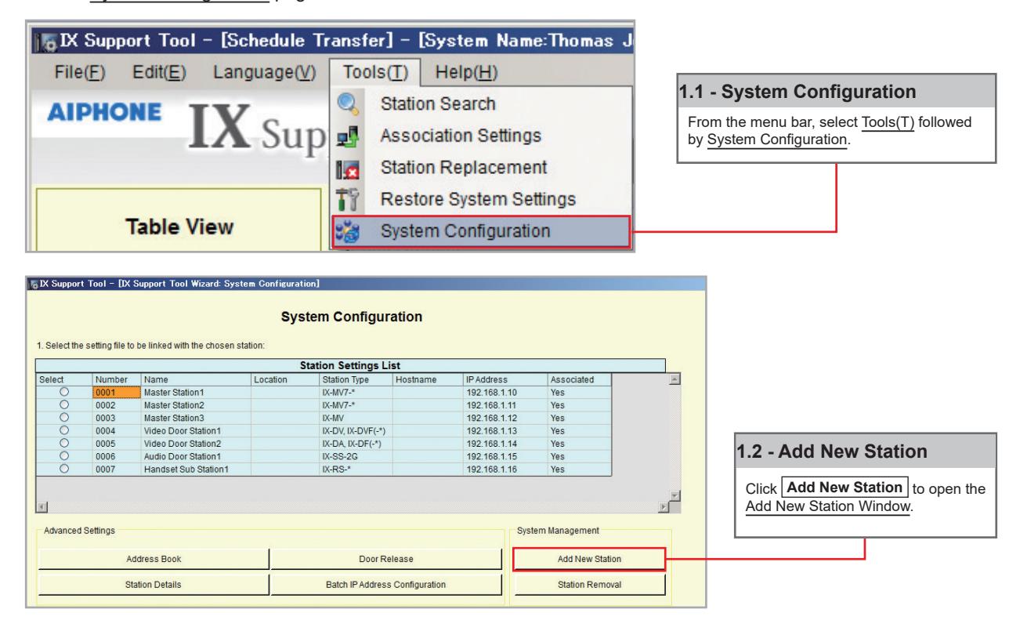This screenshot has width=1020, height=631.
Task: Click the Door Release button
Action: coord(385,558)
